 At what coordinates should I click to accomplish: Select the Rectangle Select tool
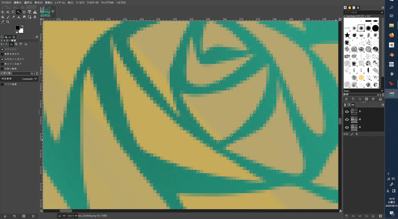(x=8, y=12)
